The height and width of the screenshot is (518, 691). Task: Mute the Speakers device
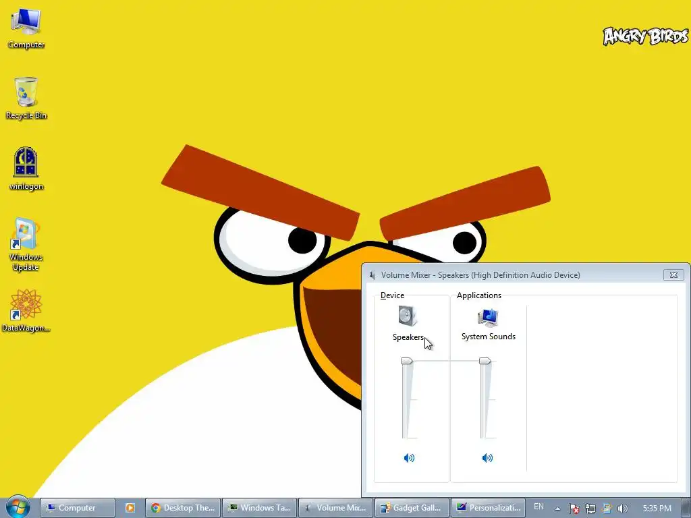point(409,458)
